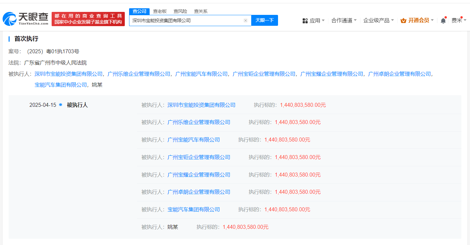
Task: Open 广州乐维企业管理有限公司 in the summary list
Action: point(139,74)
